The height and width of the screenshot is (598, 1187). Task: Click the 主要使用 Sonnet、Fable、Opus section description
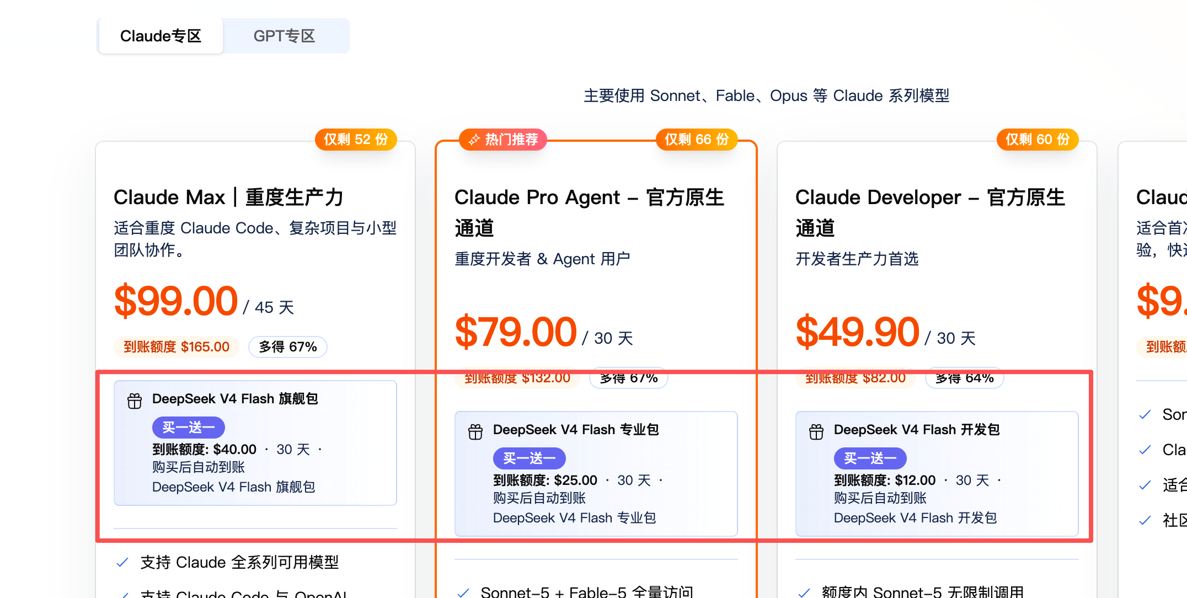coord(767,95)
